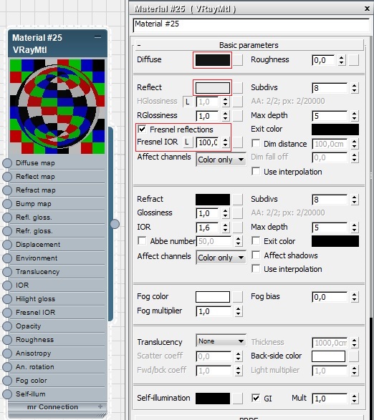Open the Reflect Exit color swatch

click(335, 130)
